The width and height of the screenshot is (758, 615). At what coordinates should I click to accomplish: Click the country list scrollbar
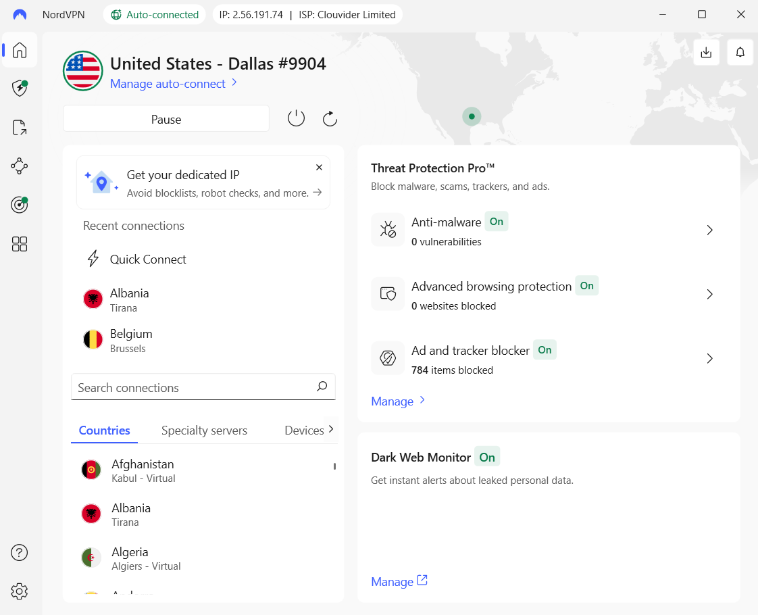click(x=334, y=466)
